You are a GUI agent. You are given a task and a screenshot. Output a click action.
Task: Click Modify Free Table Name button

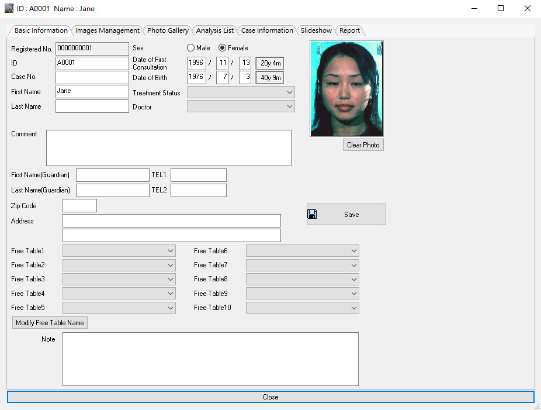[x=50, y=323]
